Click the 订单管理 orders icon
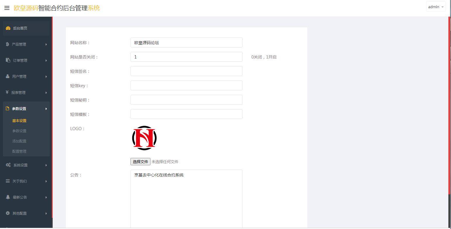 8,60
